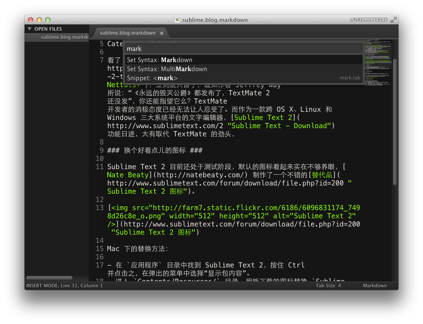
Task: Click line number 15 in the gutter
Action: [100, 249]
